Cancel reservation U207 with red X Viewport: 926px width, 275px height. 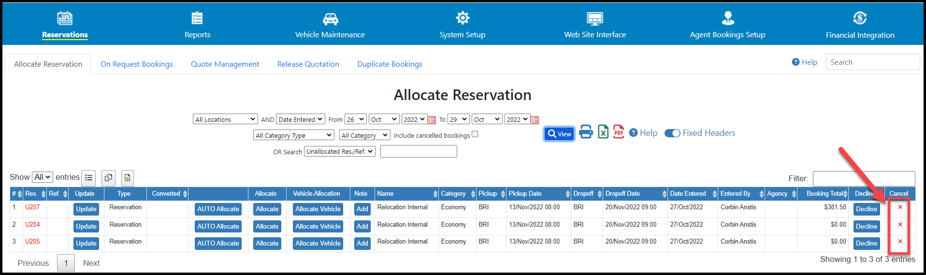tap(900, 207)
